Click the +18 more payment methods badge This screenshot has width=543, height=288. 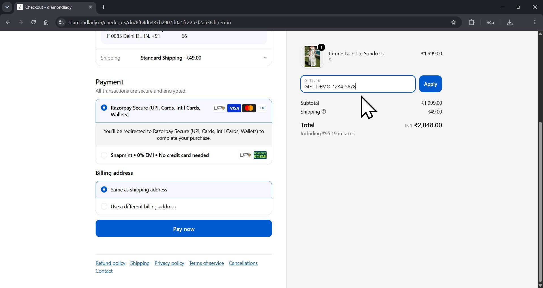[262, 108]
